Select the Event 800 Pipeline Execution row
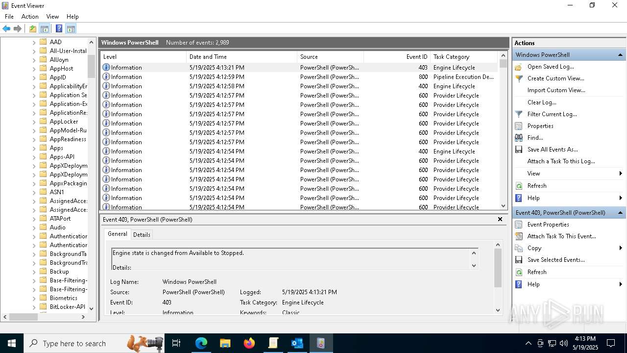627x353 pixels. coord(299,77)
